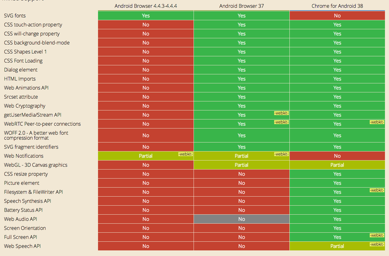Select the CSS Shapes Level 1 link
The width and height of the screenshot is (389, 256).
pyautogui.click(x=25, y=52)
